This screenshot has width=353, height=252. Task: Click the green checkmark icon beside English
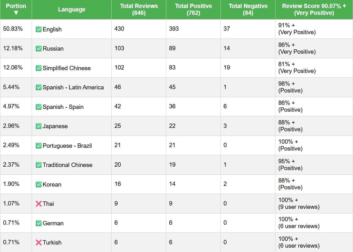click(x=38, y=29)
